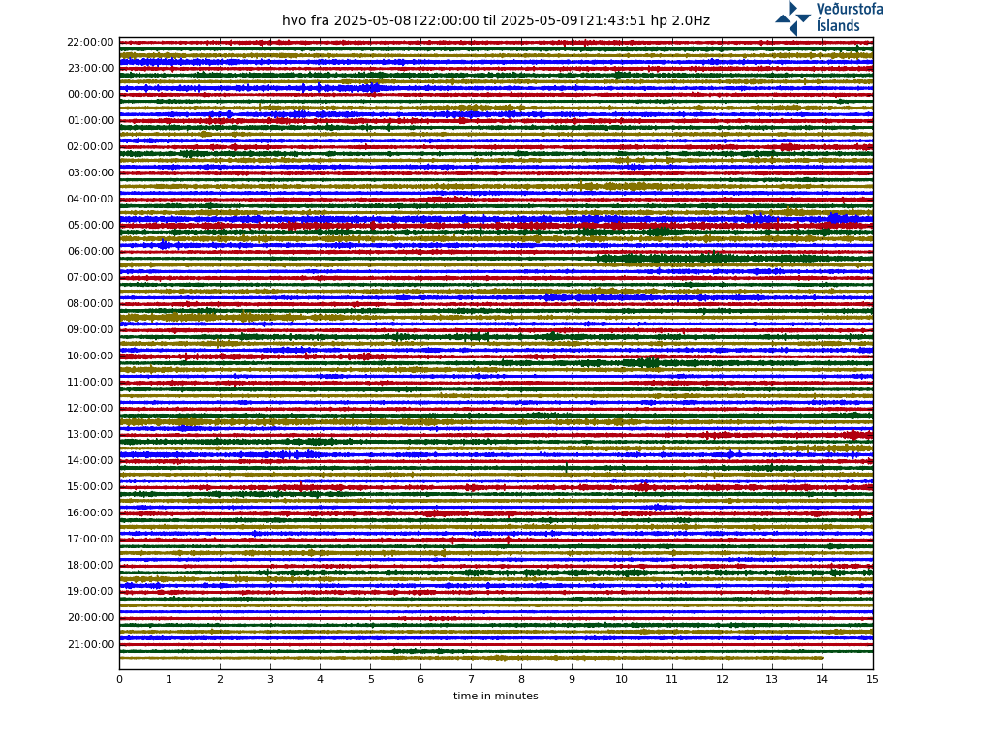Screen dimensions: 992x744
Task: Click the 'time in minutes' axis label
Action: click(x=495, y=696)
